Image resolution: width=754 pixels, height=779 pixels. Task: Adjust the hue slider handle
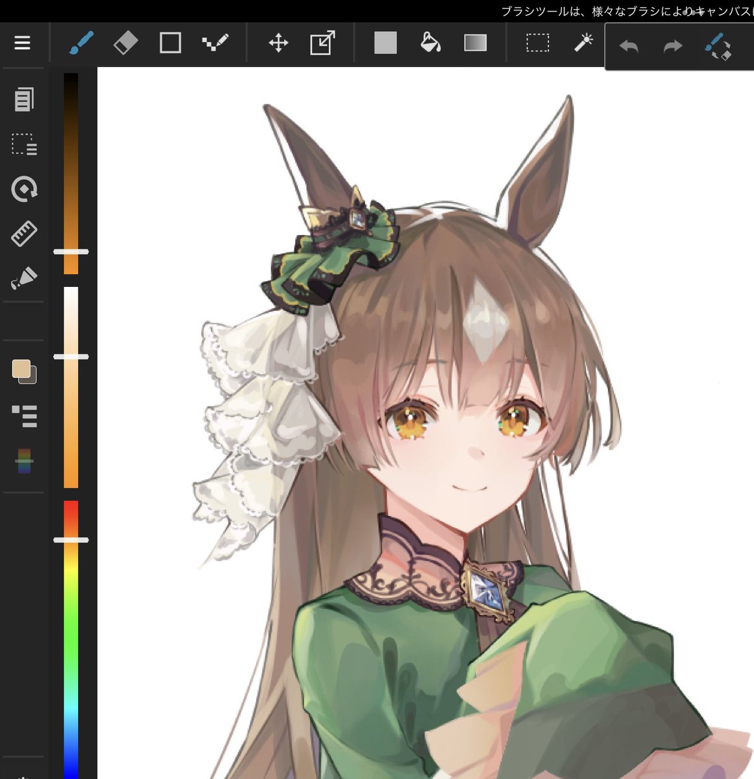71,540
